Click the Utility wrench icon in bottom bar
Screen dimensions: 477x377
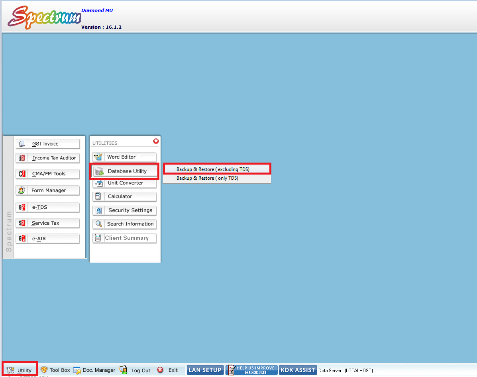click(x=10, y=370)
